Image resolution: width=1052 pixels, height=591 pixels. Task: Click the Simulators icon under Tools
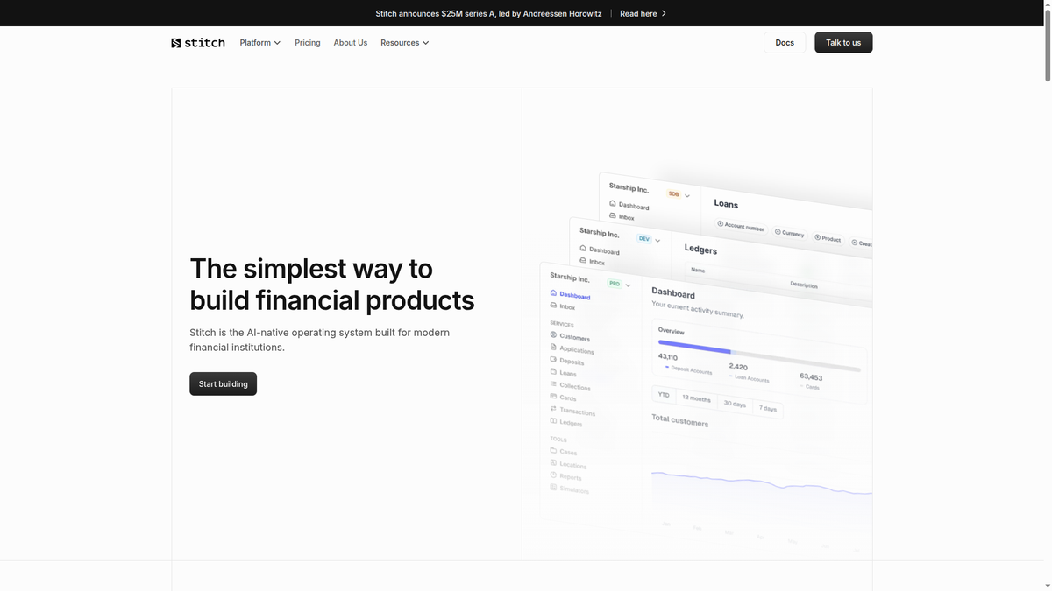553,487
